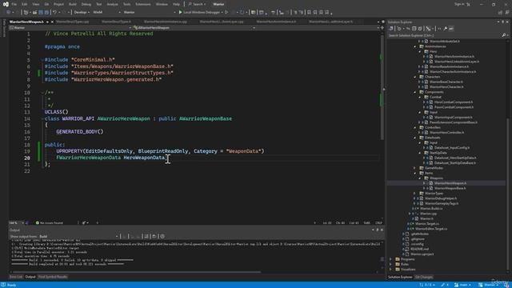Close the Solution Explorer panel
Viewport: 512px width, 288px height.
coord(507,22)
